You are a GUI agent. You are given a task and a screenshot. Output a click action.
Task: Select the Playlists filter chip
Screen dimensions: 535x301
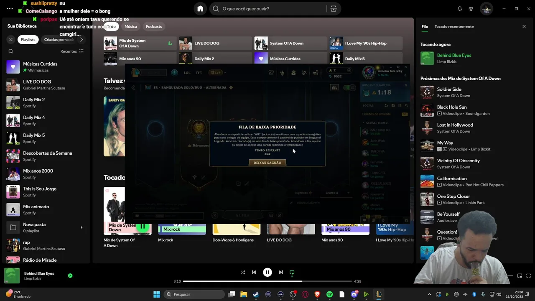pyautogui.click(x=28, y=40)
